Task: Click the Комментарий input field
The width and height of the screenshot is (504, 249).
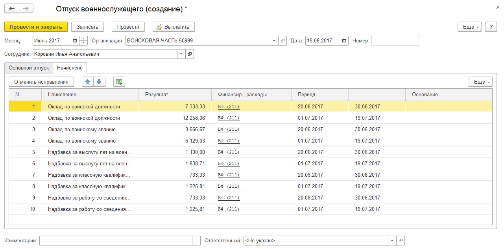Action: [116, 240]
